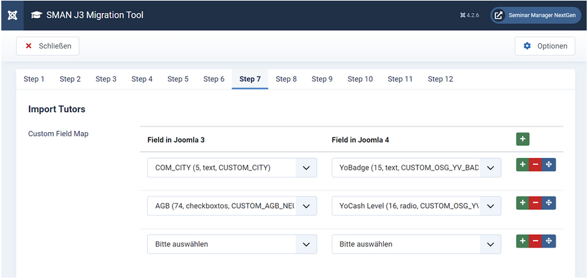The width and height of the screenshot is (588, 280).
Task: Click the Schließen button
Action: pyautogui.click(x=48, y=46)
